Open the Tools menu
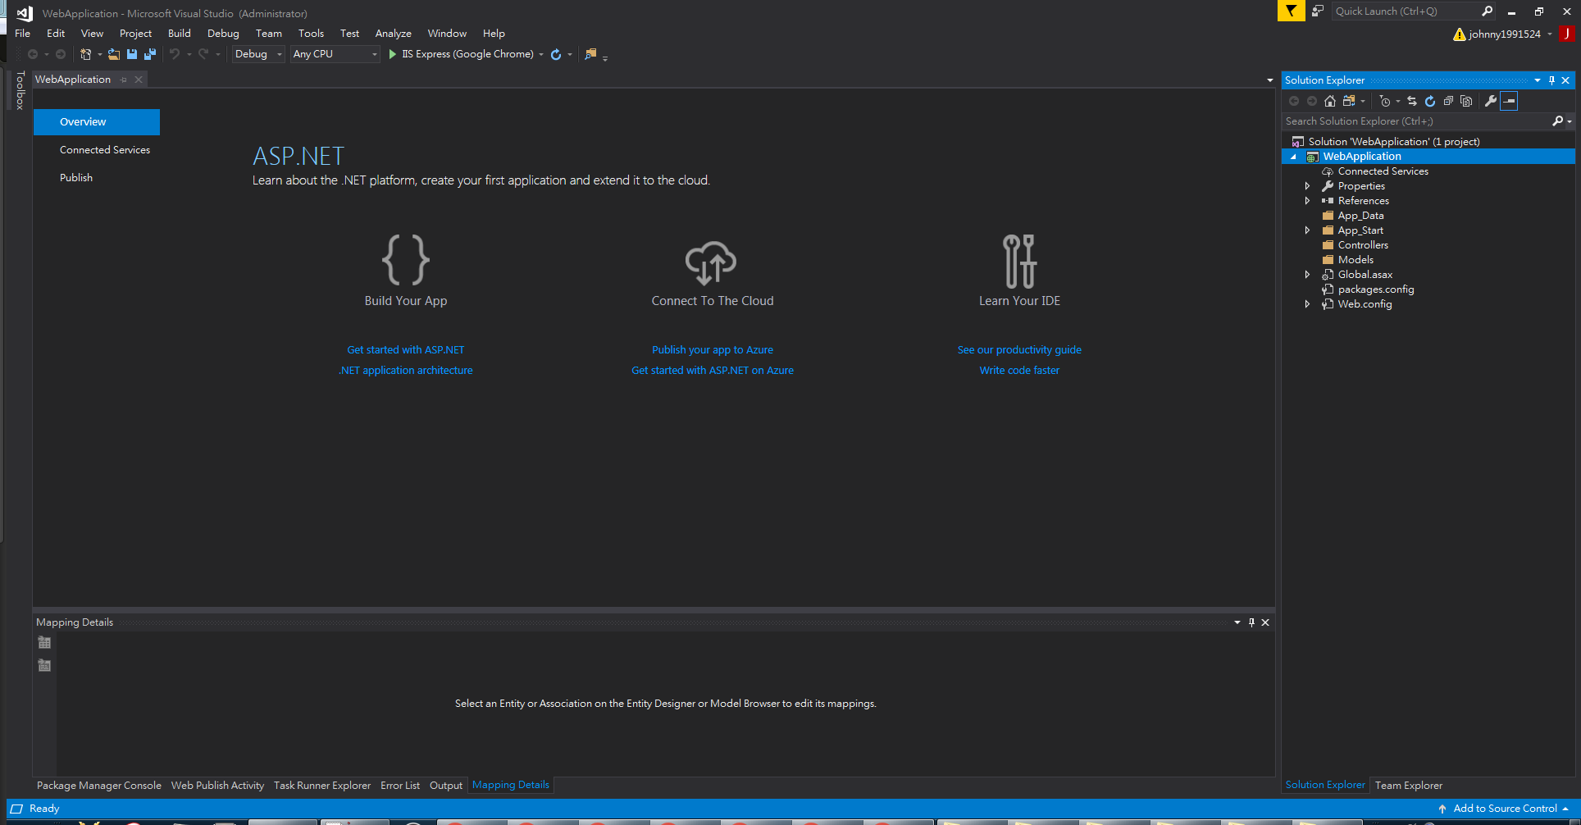1581x825 pixels. coord(312,34)
